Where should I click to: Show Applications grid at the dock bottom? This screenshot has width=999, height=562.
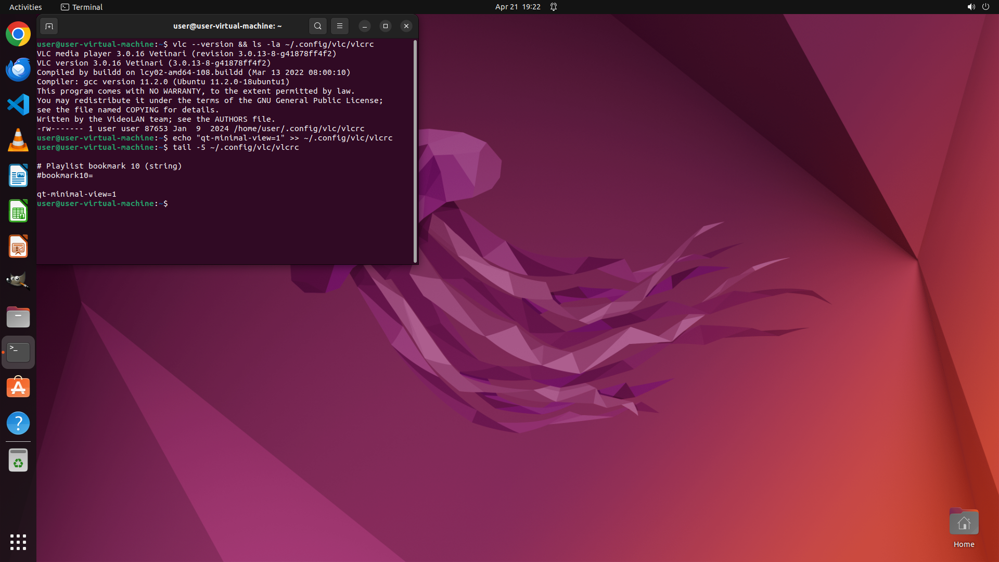[18, 542]
